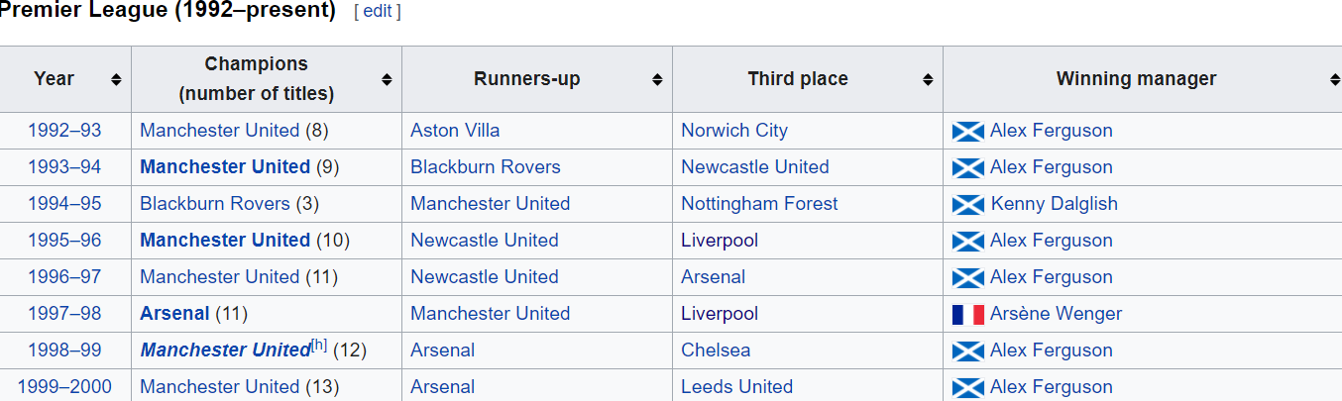Sort by Third place column arrows
Image resolution: width=1342 pixels, height=401 pixels.
click(928, 79)
